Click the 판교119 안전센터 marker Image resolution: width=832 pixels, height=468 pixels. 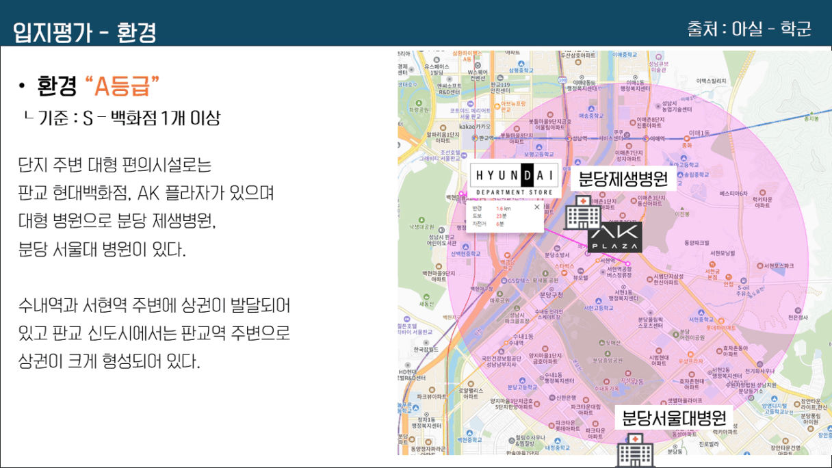pyautogui.click(x=502, y=77)
